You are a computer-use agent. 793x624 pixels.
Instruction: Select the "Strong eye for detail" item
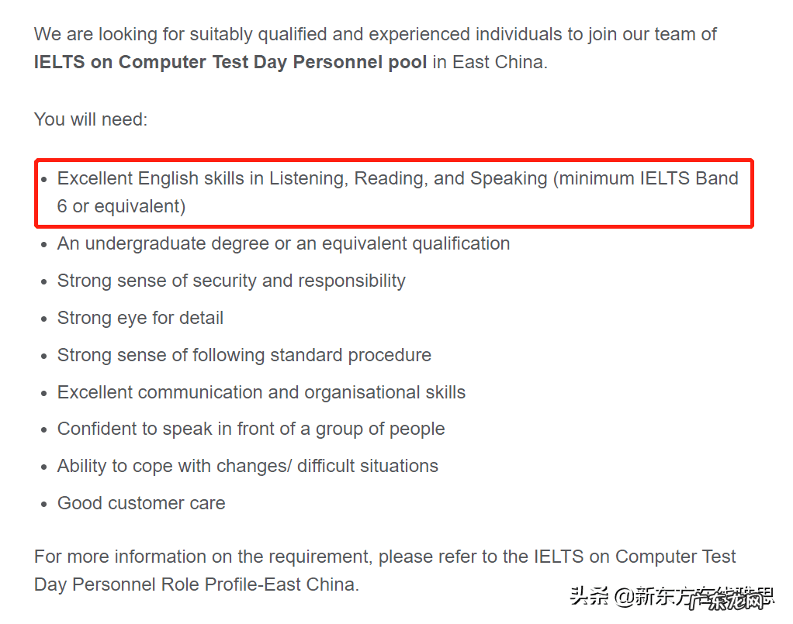tap(140, 318)
